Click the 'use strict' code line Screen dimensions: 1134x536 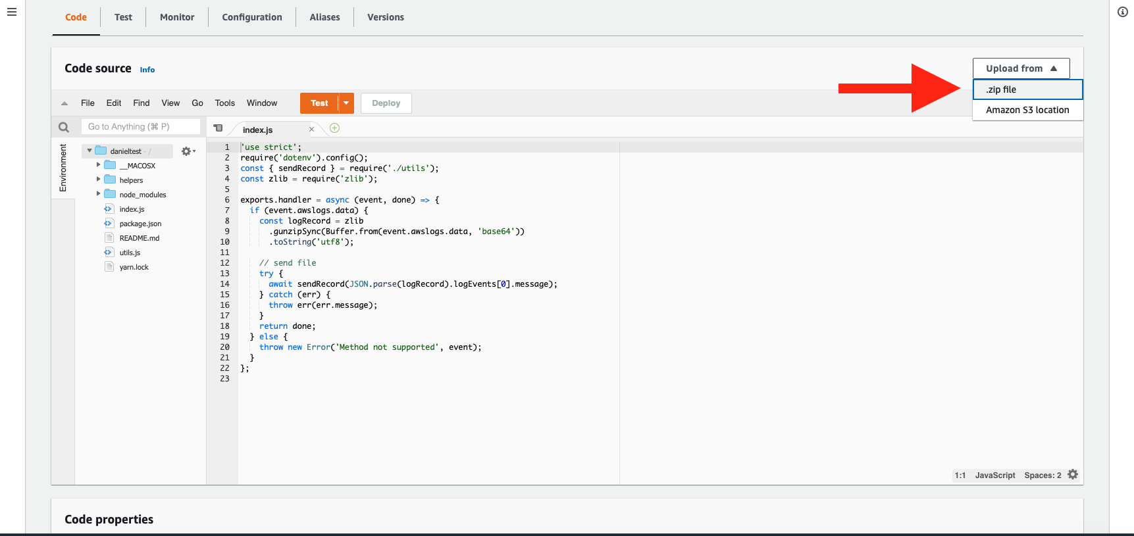click(x=271, y=147)
